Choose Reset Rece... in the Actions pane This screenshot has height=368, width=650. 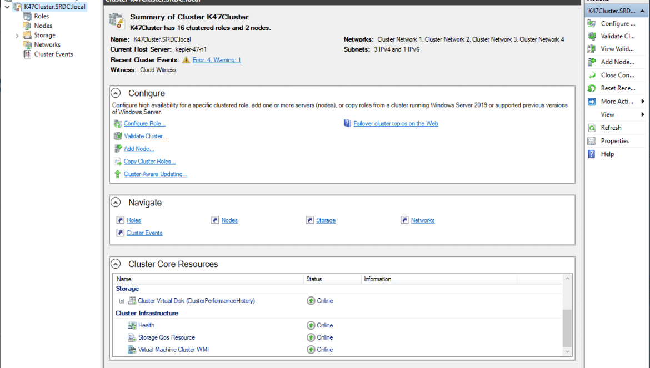click(x=618, y=88)
